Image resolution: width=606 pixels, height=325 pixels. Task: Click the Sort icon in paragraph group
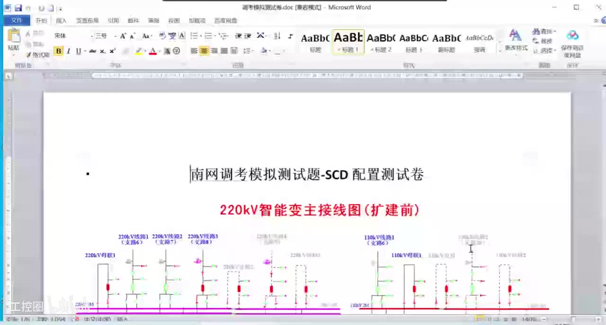click(277, 36)
